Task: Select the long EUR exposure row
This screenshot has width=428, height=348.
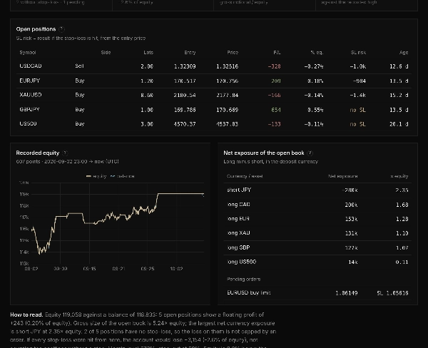Action: click(x=317, y=219)
